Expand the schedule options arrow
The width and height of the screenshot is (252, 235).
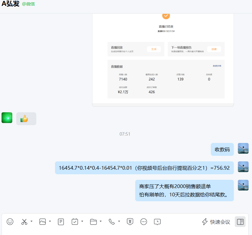click(x=82, y=221)
